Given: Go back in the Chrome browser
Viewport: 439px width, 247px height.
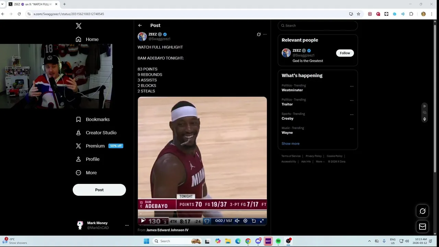Looking at the screenshot, I should point(3,14).
